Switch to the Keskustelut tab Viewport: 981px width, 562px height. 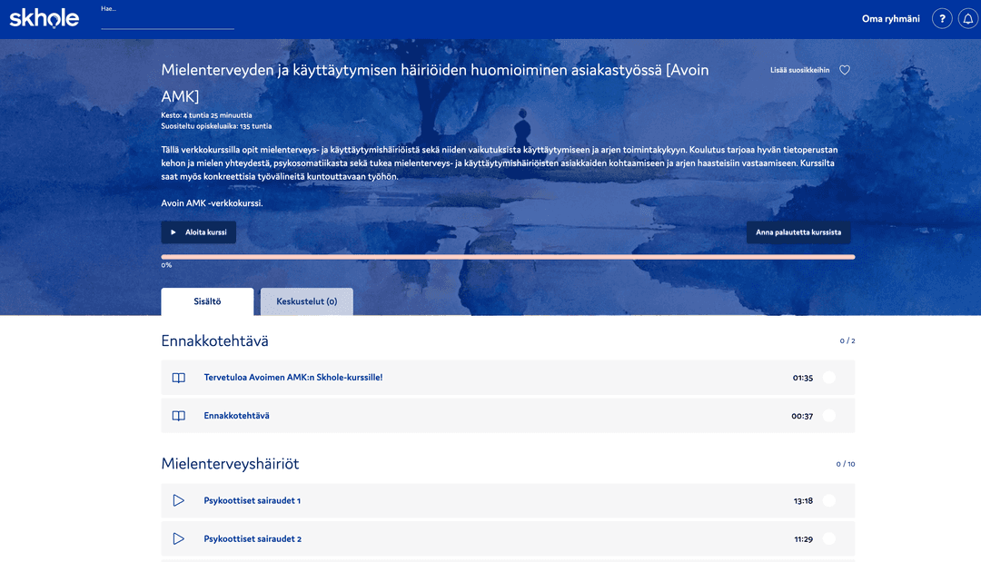(x=306, y=301)
